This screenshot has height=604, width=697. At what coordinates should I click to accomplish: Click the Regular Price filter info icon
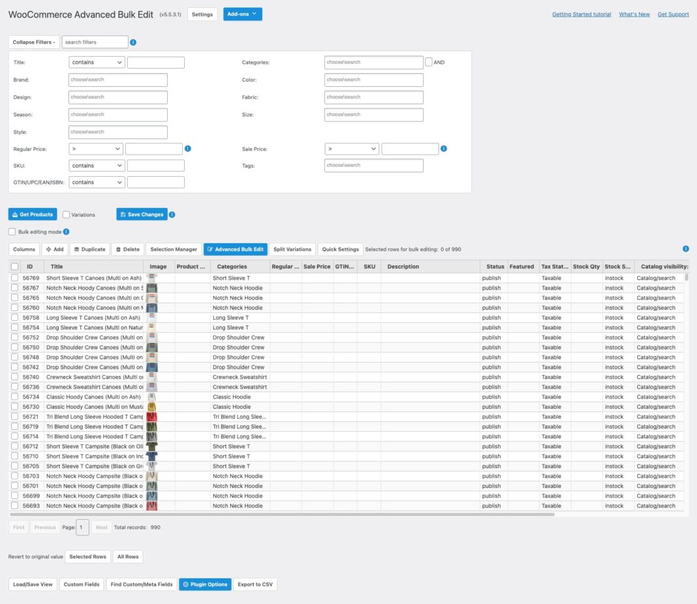188,148
